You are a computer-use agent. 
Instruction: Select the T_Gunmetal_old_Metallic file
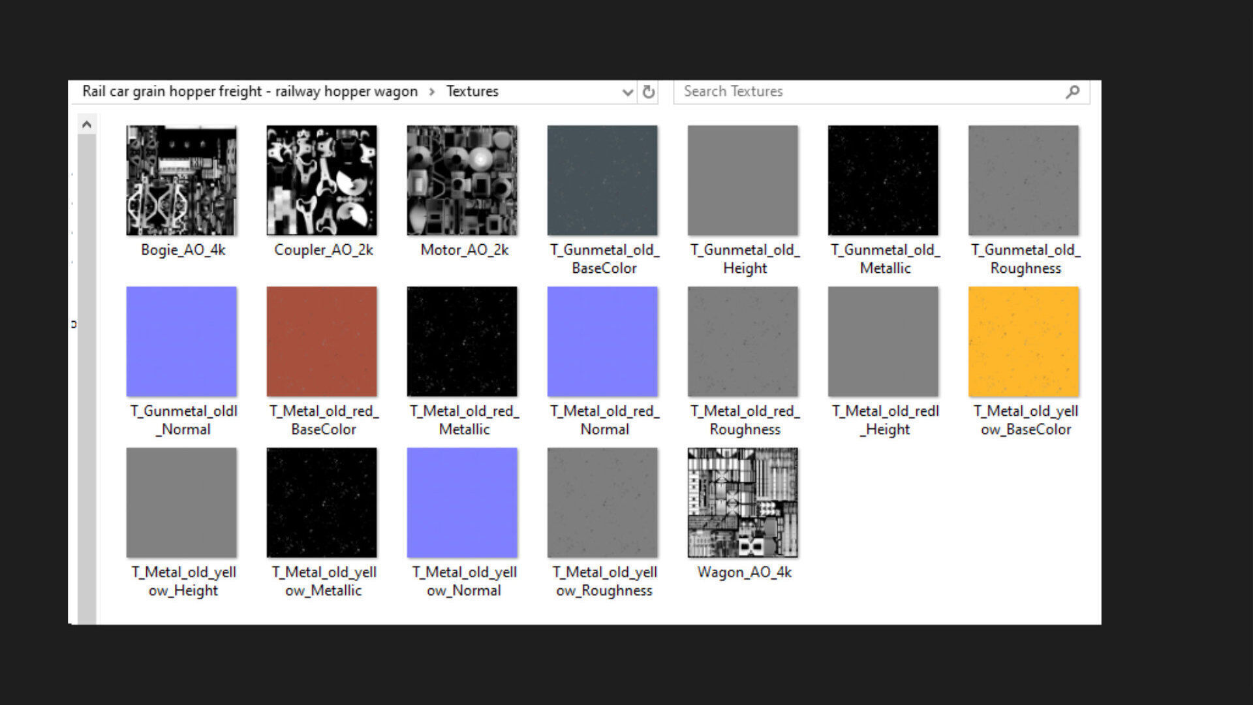pos(883,181)
